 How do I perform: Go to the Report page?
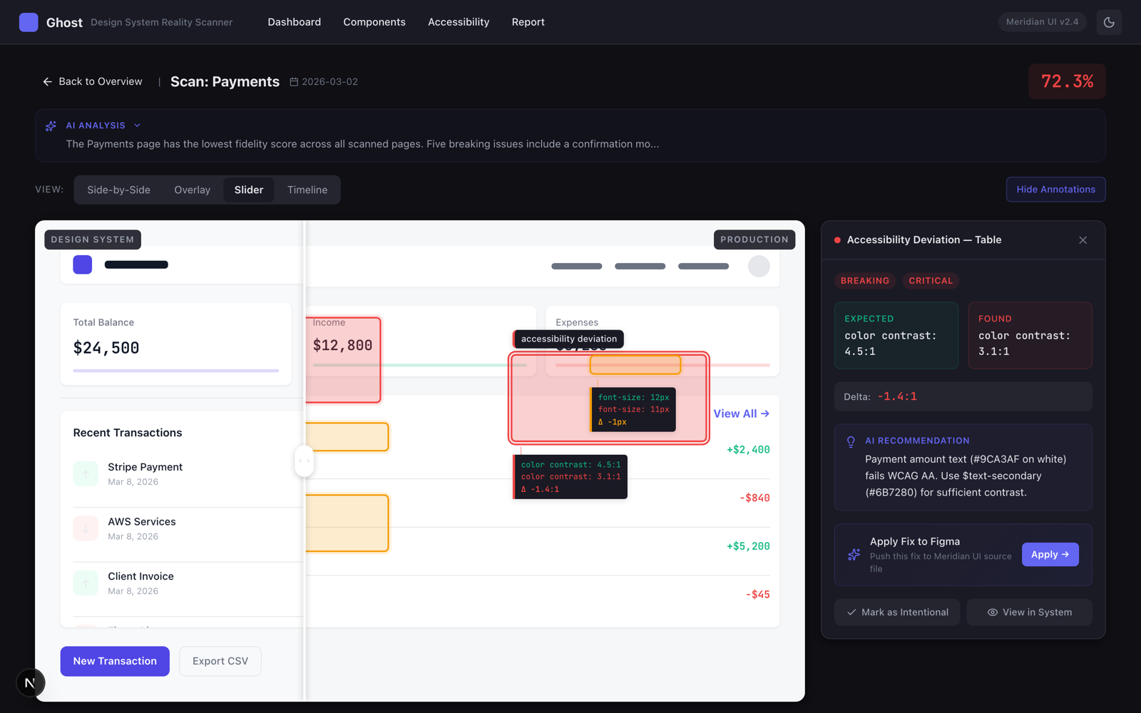point(528,22)
